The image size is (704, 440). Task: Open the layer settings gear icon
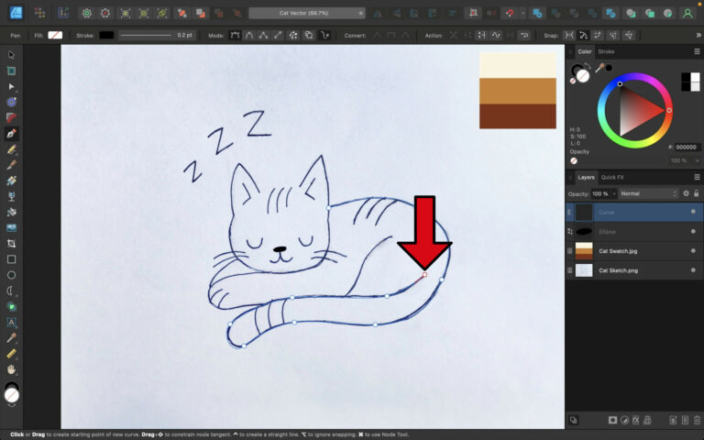686,193
